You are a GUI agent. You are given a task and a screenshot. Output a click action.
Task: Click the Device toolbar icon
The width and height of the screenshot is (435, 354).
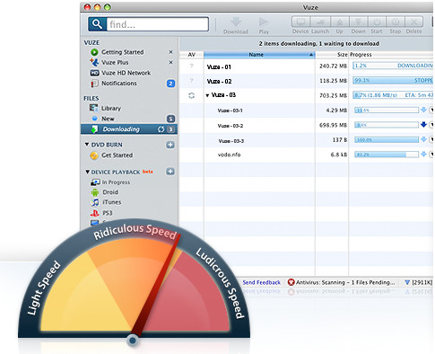[300, 22]
